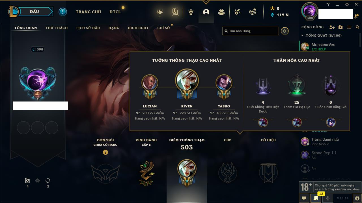
Task: Toggle the friend list view icon
Action: pyautogui.click(x=349, y=27)
